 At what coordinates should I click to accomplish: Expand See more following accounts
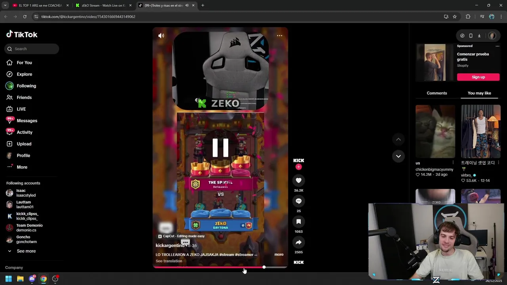click(x=21, y=251)
